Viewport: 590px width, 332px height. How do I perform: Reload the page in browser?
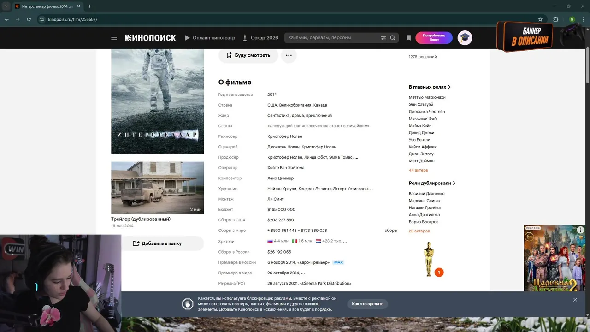[x=29, y=19]
